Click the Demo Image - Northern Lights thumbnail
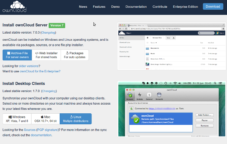The image size is (227, 144). (x=147, y=64)
